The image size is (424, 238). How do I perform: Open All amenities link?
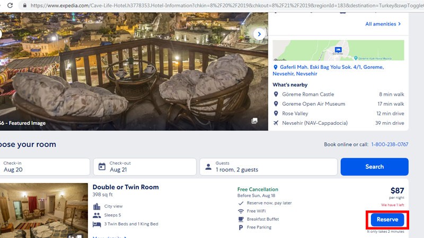[383, 24]
